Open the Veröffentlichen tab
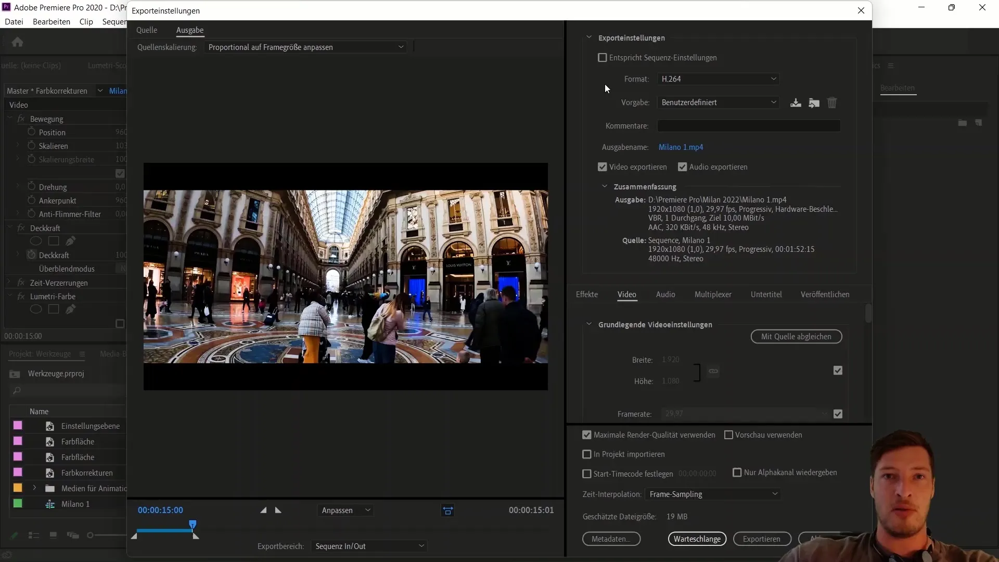The width and height of the screenshot is (999, 562). [x=825, y=295]
